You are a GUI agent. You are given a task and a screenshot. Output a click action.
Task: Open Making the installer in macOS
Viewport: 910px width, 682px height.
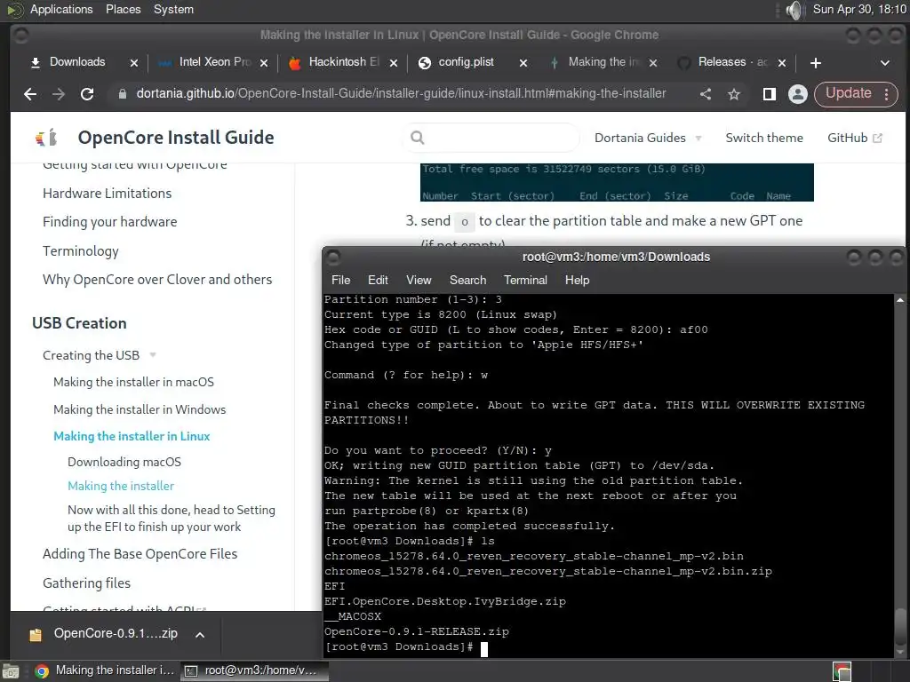[x=133, y=382]
